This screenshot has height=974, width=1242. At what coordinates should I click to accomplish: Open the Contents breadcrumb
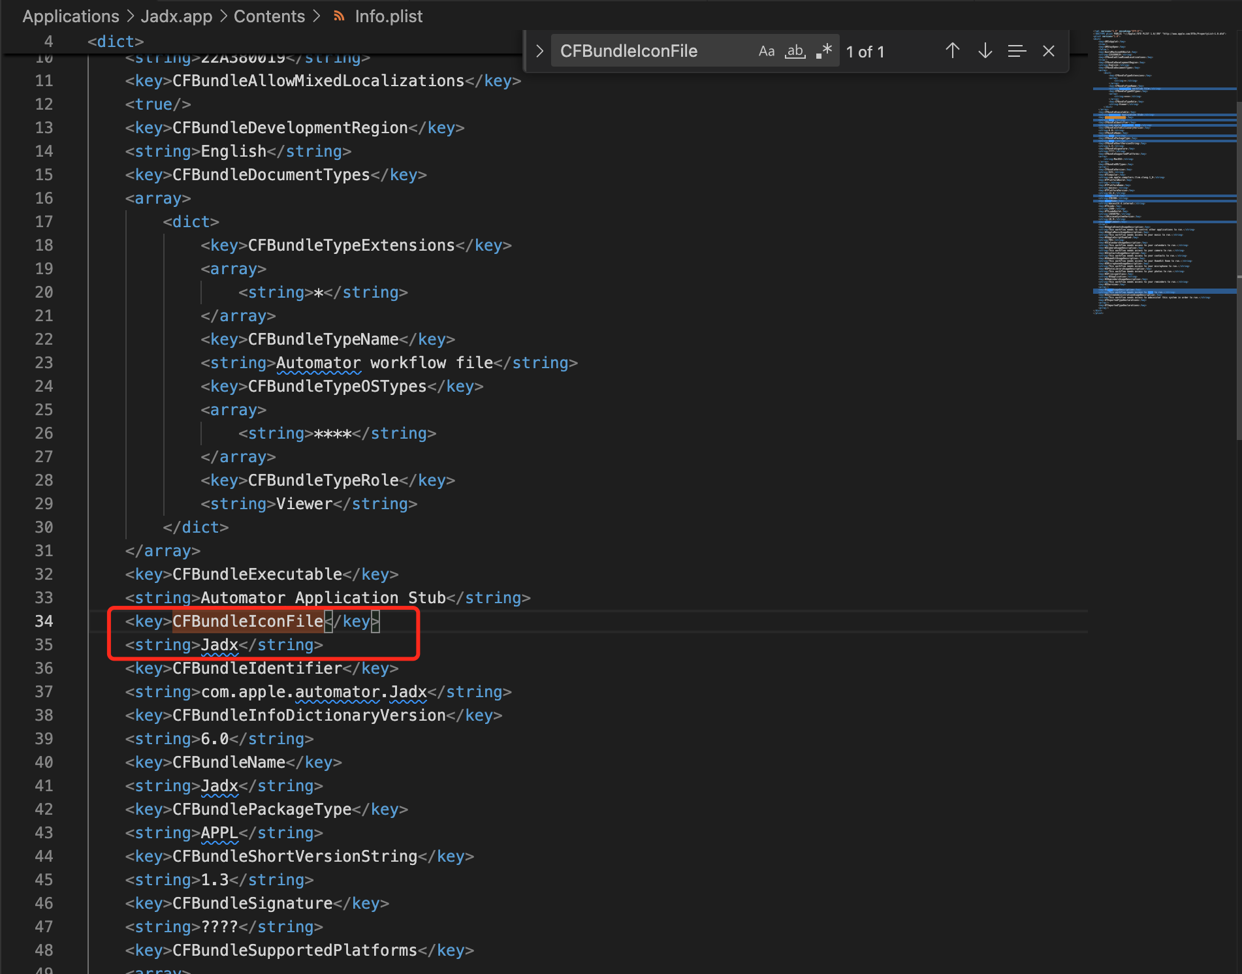(269, 16)
